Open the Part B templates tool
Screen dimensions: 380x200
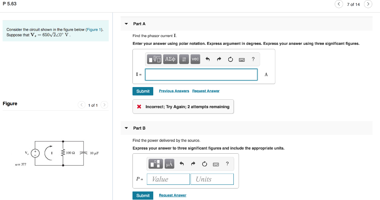tap(155, 164)
